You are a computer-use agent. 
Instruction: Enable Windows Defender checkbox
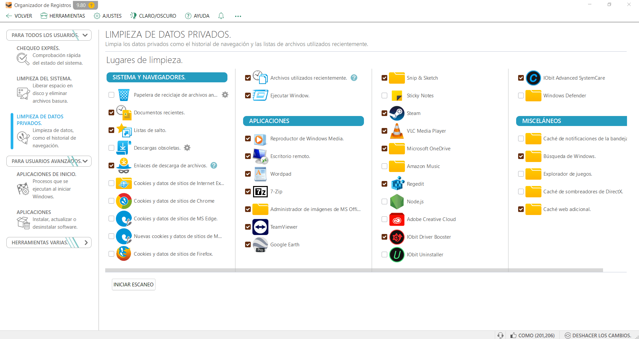(521, 96)
